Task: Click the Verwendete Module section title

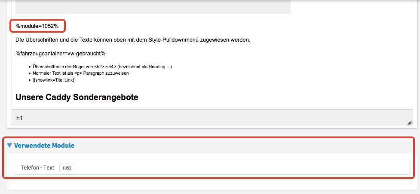Action: coord(44,145)
